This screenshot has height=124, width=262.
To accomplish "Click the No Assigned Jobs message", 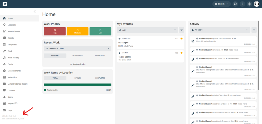I will point(78,64).
